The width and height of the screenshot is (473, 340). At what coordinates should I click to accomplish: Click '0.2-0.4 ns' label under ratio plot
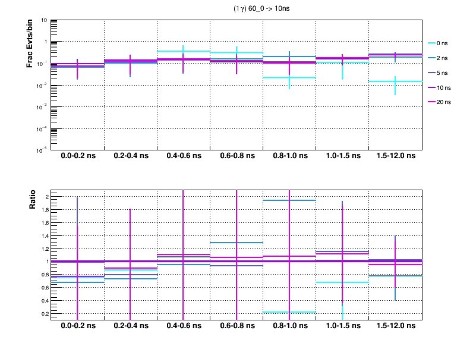131,326
